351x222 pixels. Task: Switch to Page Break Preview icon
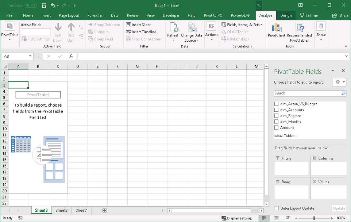(x=288, y=218)
